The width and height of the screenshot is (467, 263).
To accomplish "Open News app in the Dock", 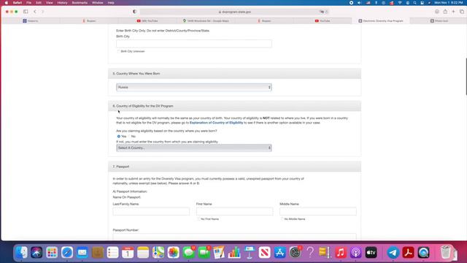I will 265,253.
